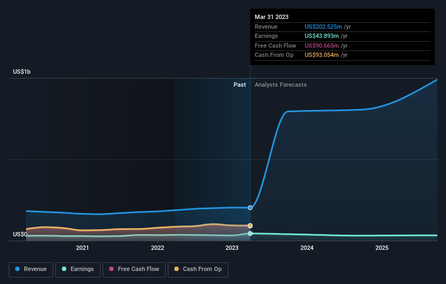Image resolution: width=446 pixels, height=284 pixels.
Task: Select the orange Cash From Op data point marker
Action: coord(250,225)
